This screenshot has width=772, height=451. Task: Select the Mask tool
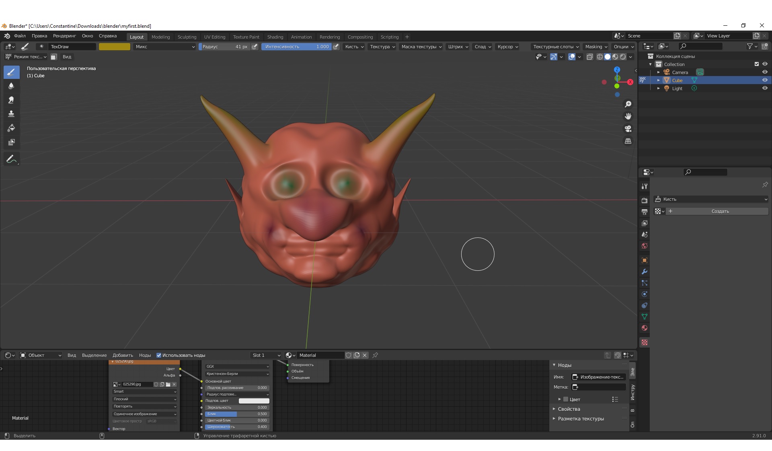(11, 142)
